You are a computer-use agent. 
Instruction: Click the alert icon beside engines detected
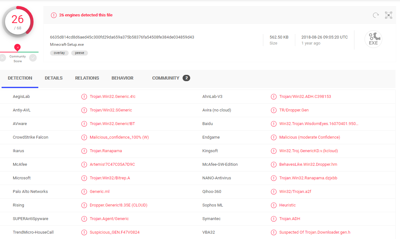click(54, 15)
